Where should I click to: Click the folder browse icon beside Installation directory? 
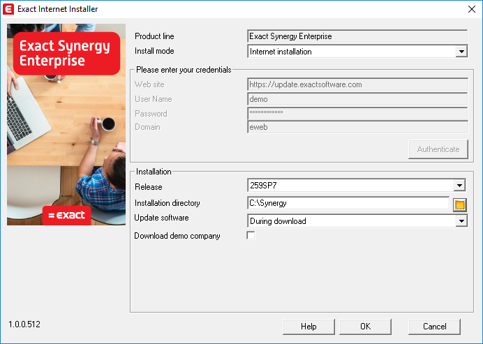coord(459,205)
